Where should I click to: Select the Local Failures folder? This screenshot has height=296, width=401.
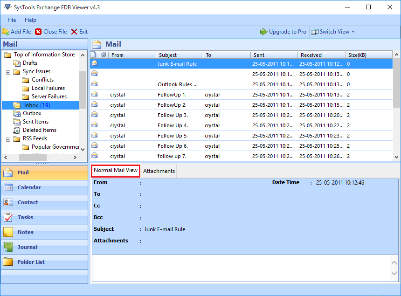tap(48, 88)
